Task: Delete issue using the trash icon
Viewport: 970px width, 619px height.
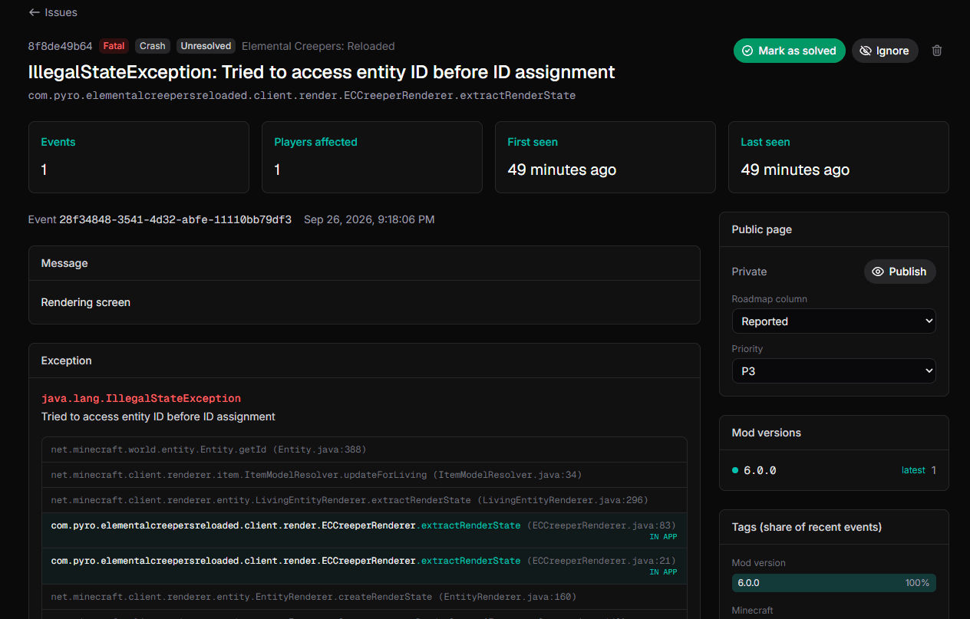Action: [937, 51]
